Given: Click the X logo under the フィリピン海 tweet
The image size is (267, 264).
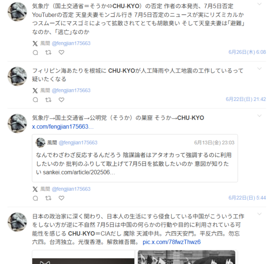Looking at the screenshot, I should tap(35, 91).
